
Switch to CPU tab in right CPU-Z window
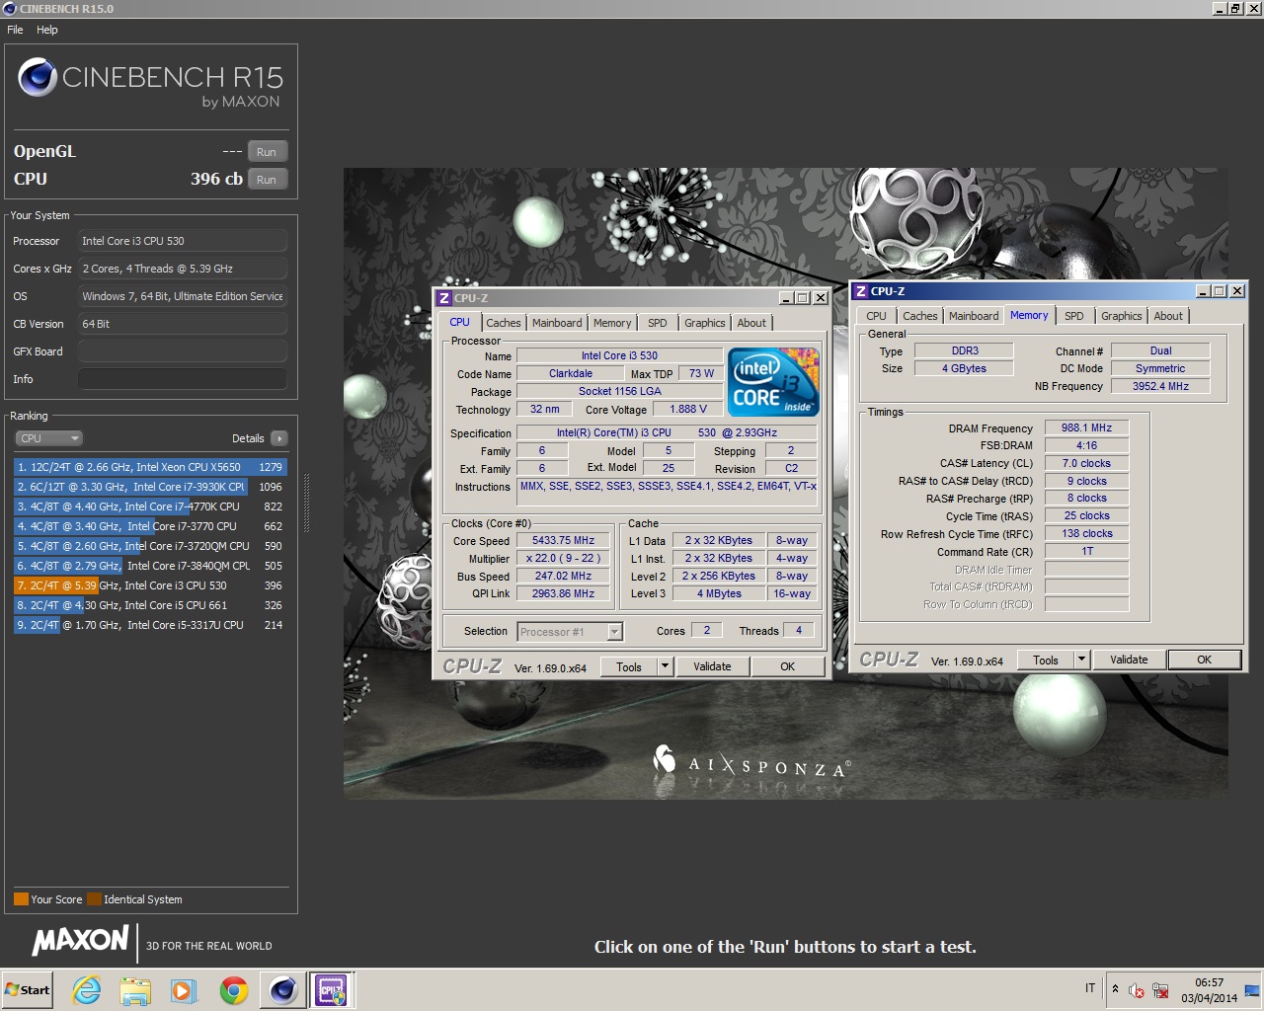point(876,316)
